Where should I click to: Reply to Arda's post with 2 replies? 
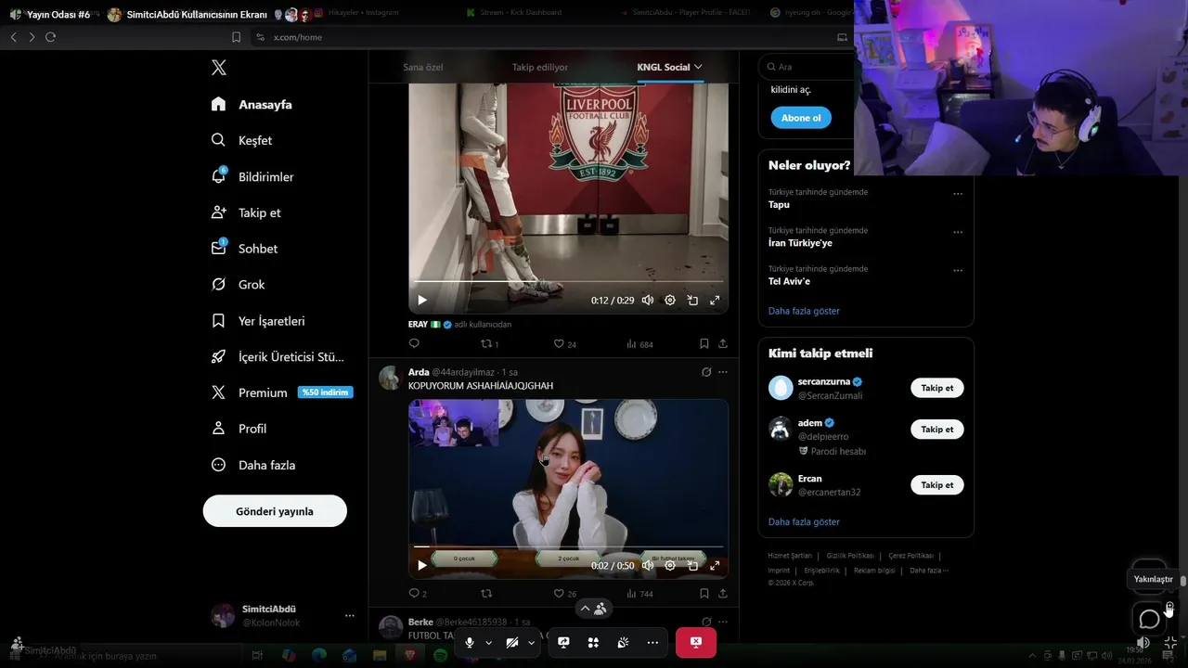[418, 594]
